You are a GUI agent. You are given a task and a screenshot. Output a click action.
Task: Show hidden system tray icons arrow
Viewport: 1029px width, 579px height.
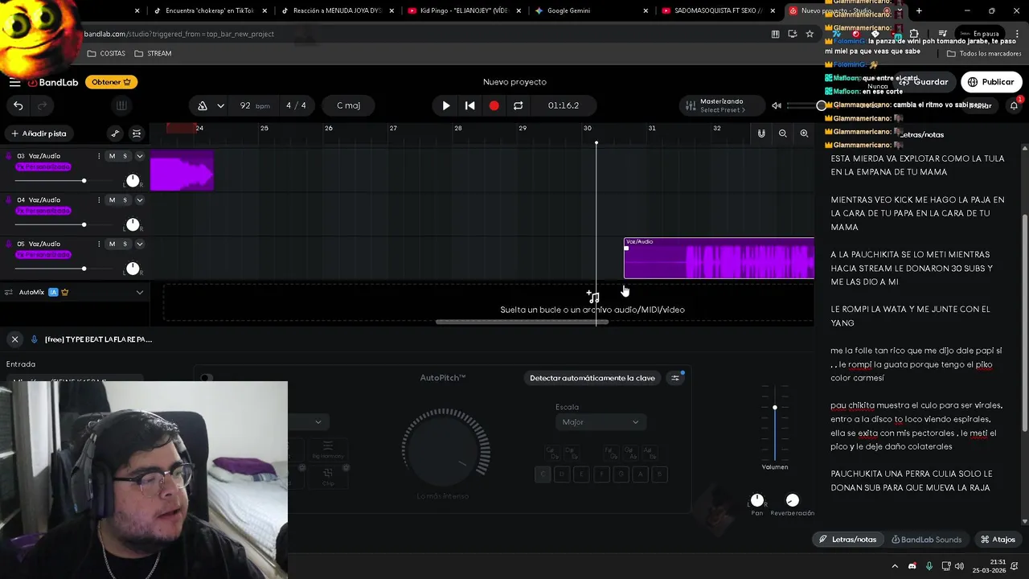[895, 566]
